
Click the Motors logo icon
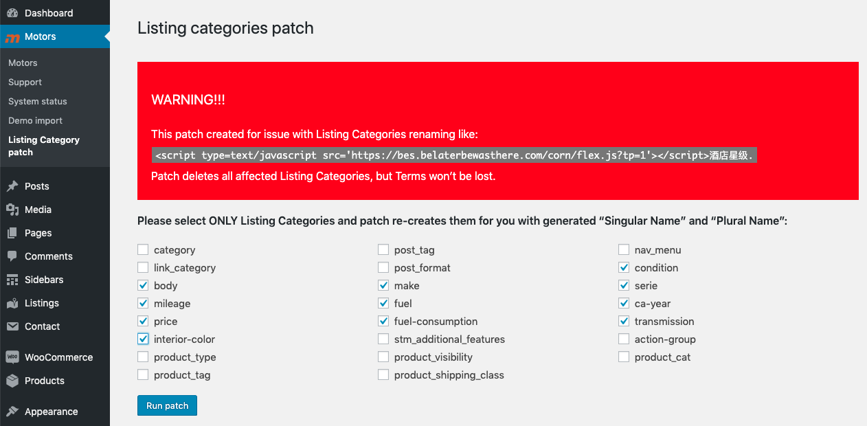[x=12, y=36]
